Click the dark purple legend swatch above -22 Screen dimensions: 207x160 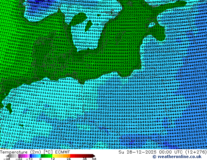pyautogui.click(x=19, y=156)
